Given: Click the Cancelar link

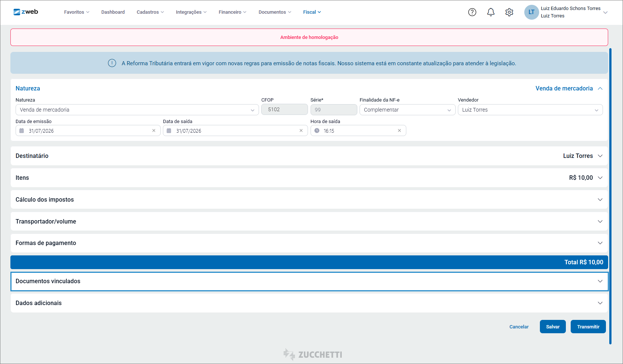Looking at the screenshot, I should tap(519, 327).
